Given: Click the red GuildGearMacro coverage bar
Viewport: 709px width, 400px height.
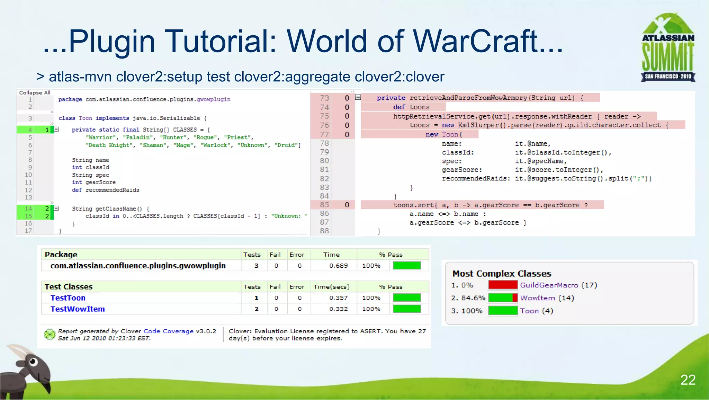Looking at the screenshot, I should coord(503,285).
